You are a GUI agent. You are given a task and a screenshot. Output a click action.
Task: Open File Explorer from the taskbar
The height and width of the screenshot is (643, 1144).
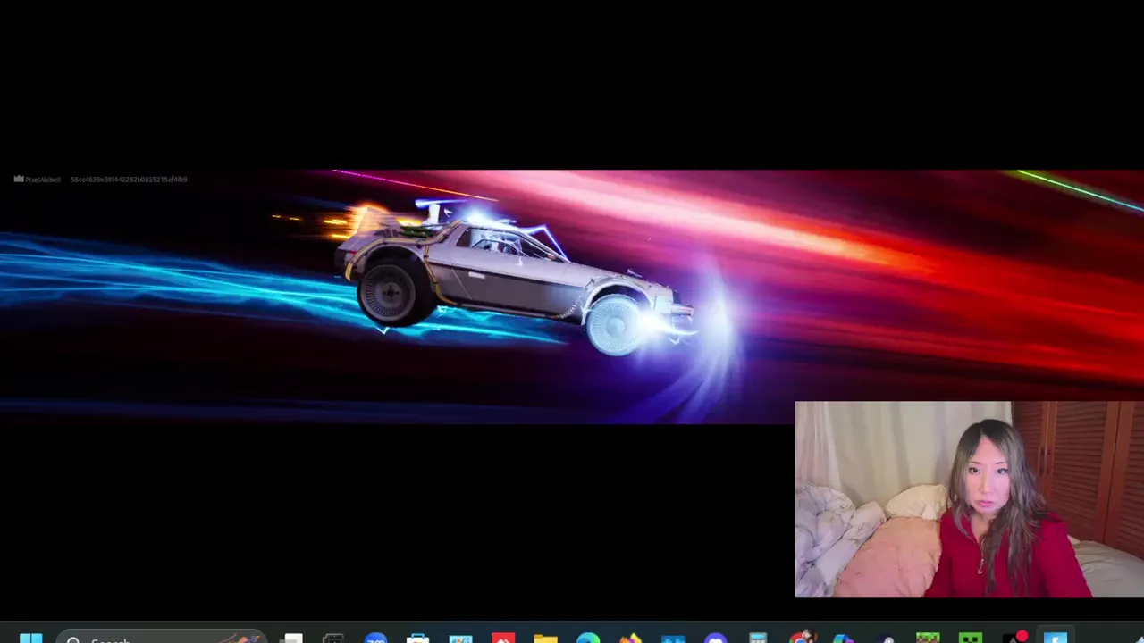pyautogui.click(x=545, y=639)
